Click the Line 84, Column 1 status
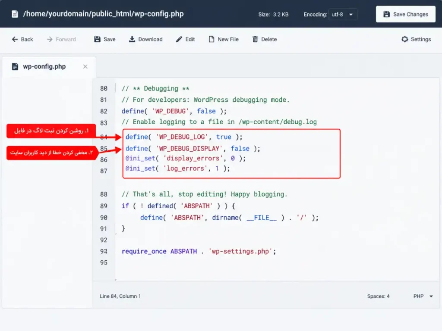This screenshot has width=442, height=331. point(120,296)
